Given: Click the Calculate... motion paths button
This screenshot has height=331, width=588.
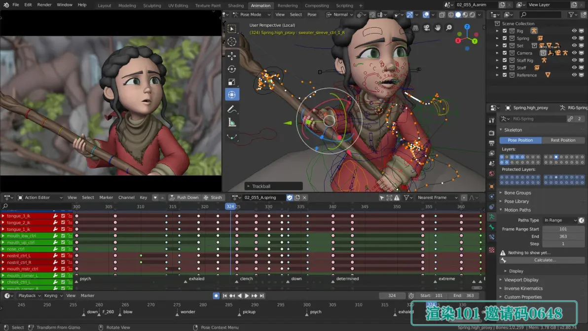Looking at the screenshot, I should pos(542,260).
